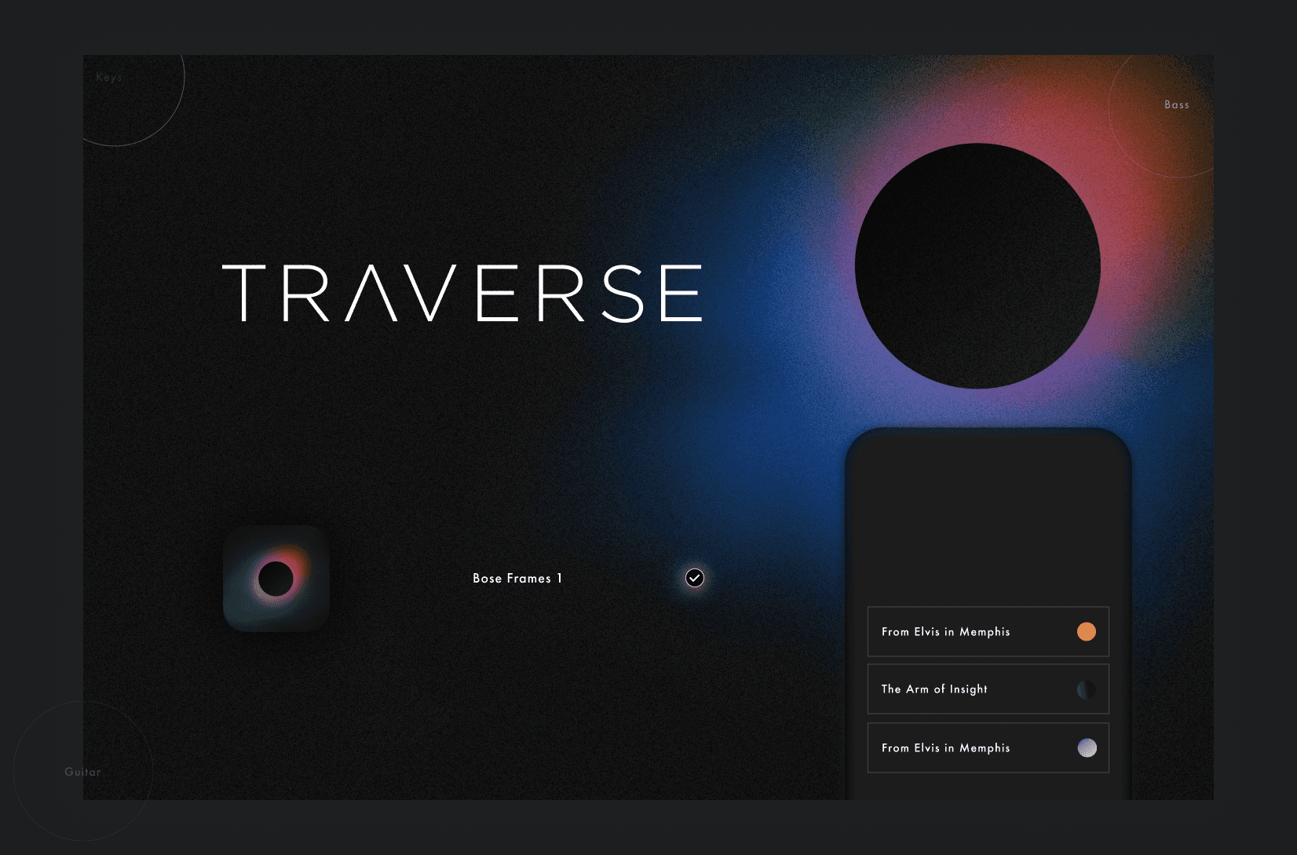Open the TRAVERSE home logo

[x=463, y=292]
